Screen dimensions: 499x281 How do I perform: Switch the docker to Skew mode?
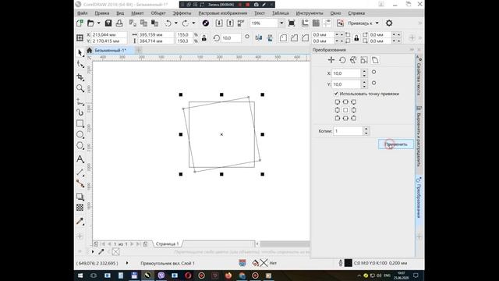375,60
